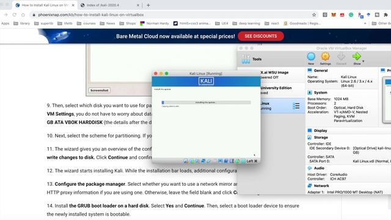Screen dimensions: 391x220
Task: Click the hard disk activity icon in VM status bar
Action: pos(186,161)
